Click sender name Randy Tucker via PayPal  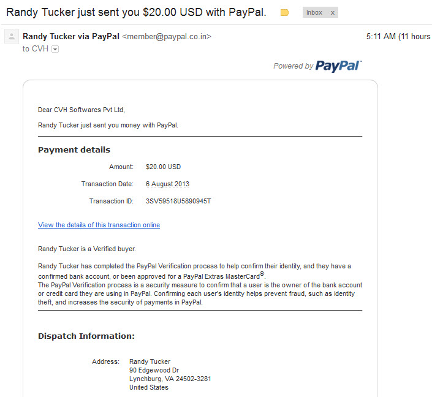(x=71, y=36)
